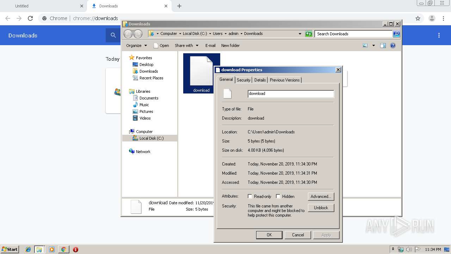This screenshot has height=254, width=451.
Task: Open the Start menu
Action: coord(10,249)
